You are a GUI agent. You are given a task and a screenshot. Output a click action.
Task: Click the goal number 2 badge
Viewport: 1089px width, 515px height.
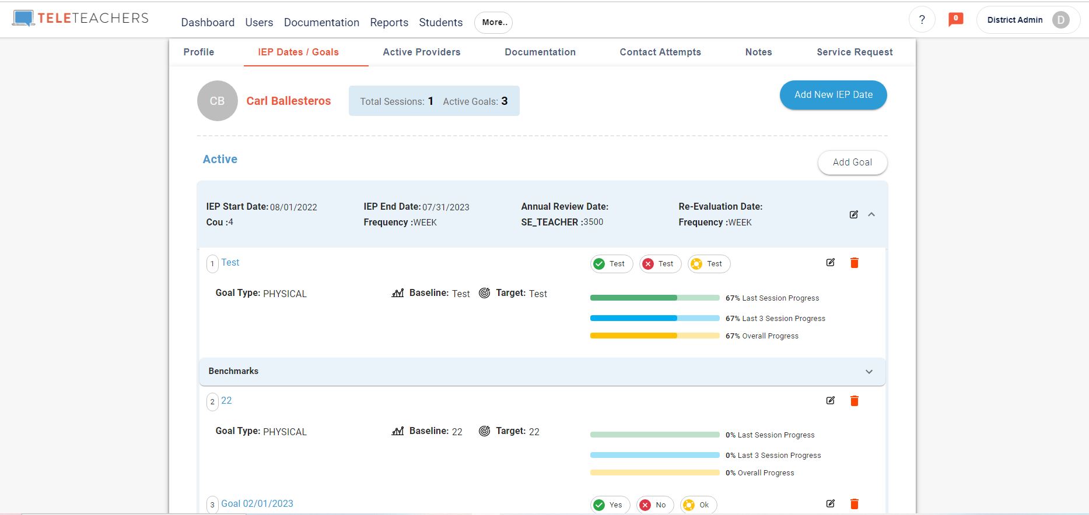click(x=212, y=402)
